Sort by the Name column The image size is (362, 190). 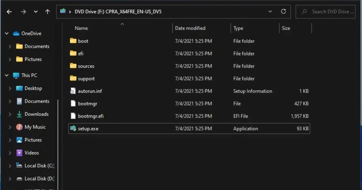point(81,28)
